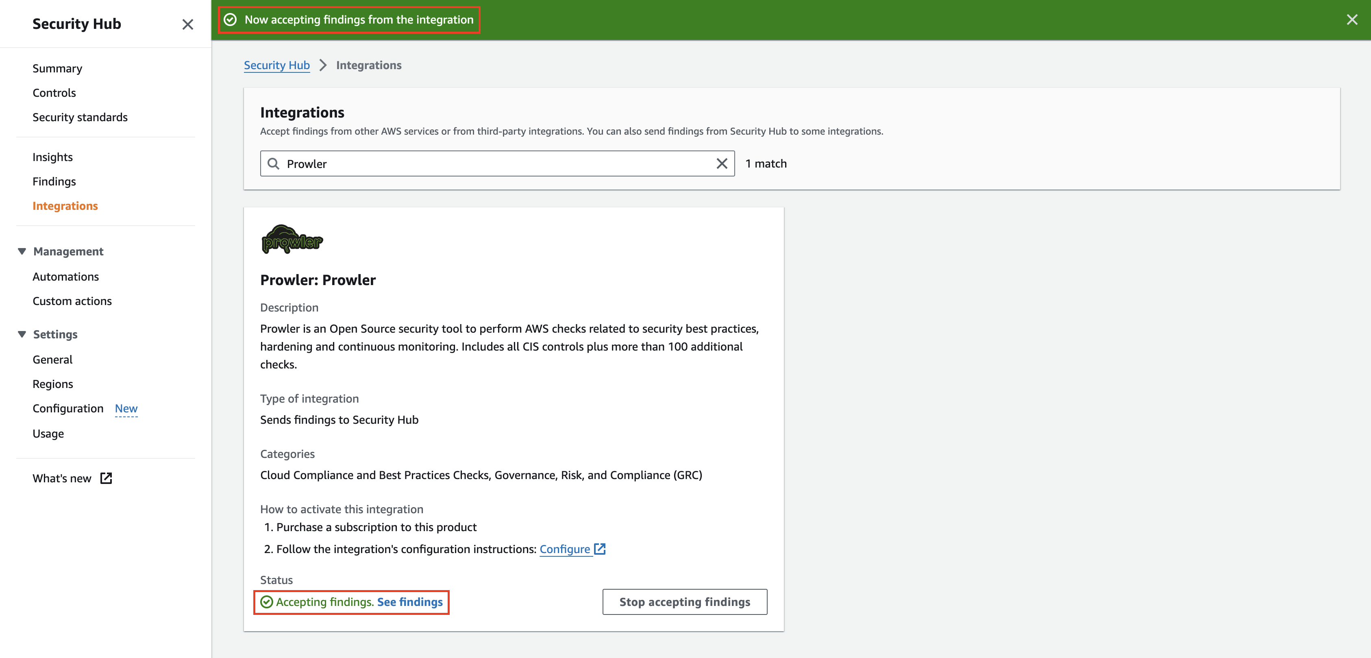Viewport: 1371px width, 658px height.
Task: Open the external link icon next to Configure
Action: (600, 549)
